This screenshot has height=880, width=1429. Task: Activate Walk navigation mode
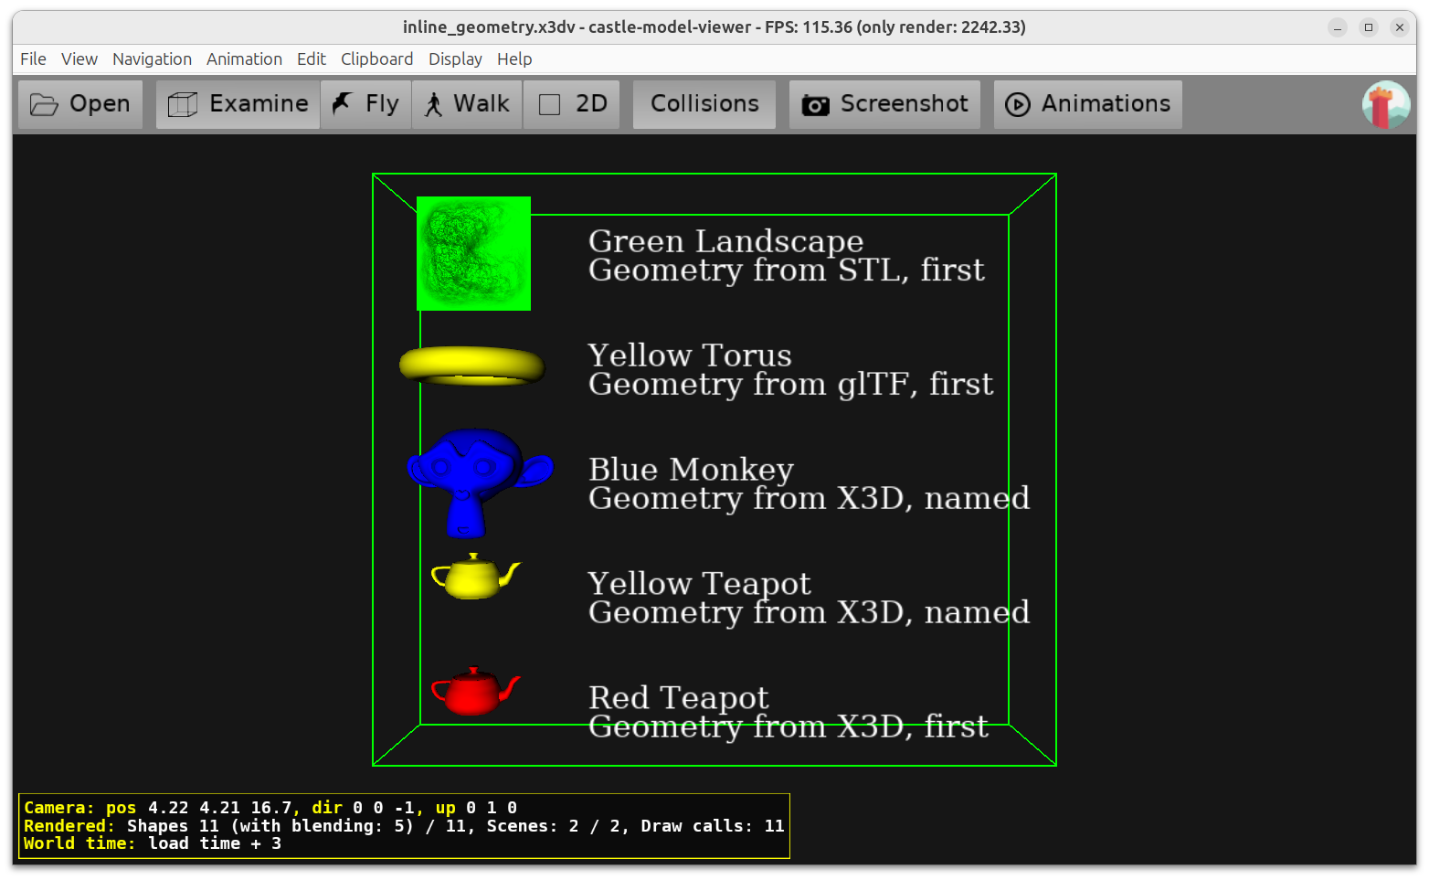[x=467, y=104]
